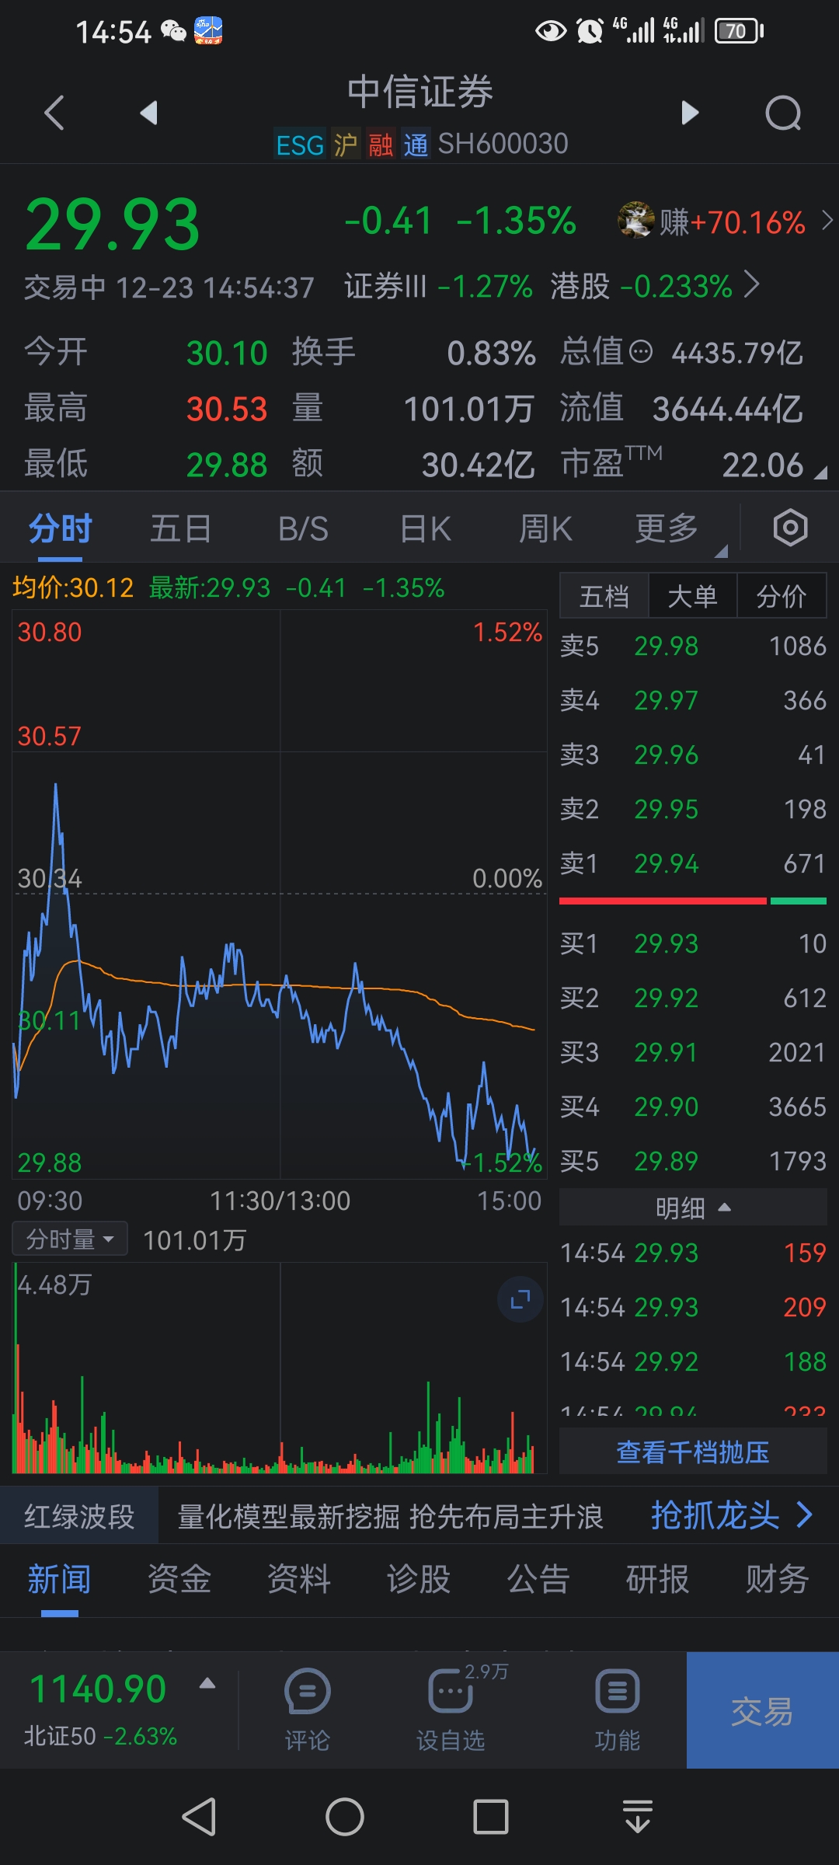Open sector chevron after 港股 -0.233%
Screen dimensions: 839x1865
(751, 285)
